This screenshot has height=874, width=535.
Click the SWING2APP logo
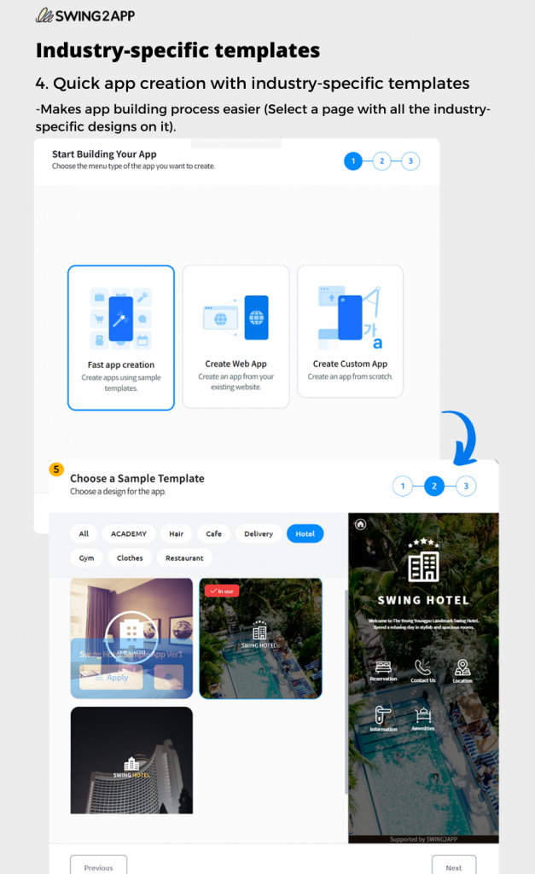coord(85,15)
